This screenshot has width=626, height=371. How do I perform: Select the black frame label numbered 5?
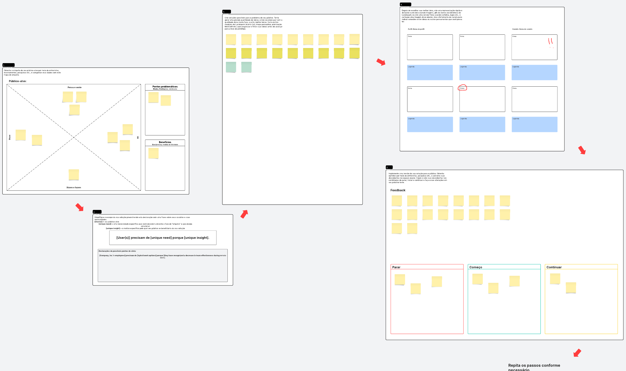[x=389, y=167]
